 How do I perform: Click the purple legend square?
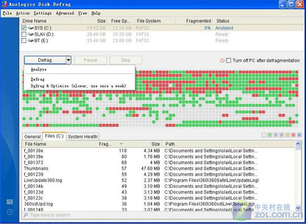275,135
